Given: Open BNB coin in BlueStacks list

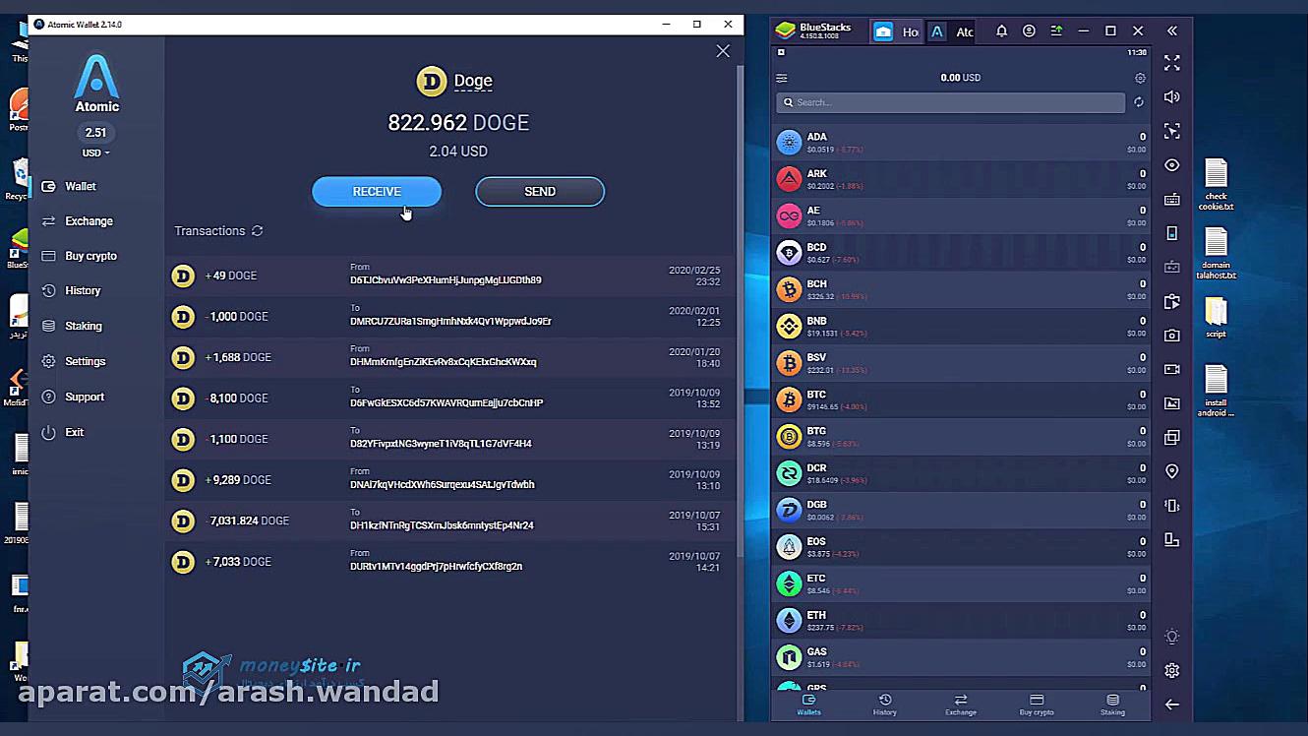Looking at the screenshot, I should tap(961, 327).
